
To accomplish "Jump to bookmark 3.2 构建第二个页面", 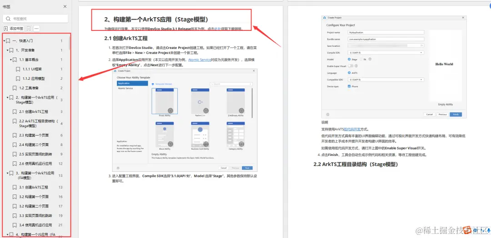I will coord(34,206).
